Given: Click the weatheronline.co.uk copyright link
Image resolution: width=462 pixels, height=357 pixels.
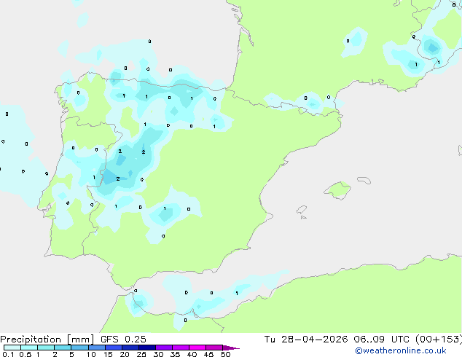Looking at the screenshot, I should tap(401, 350).
